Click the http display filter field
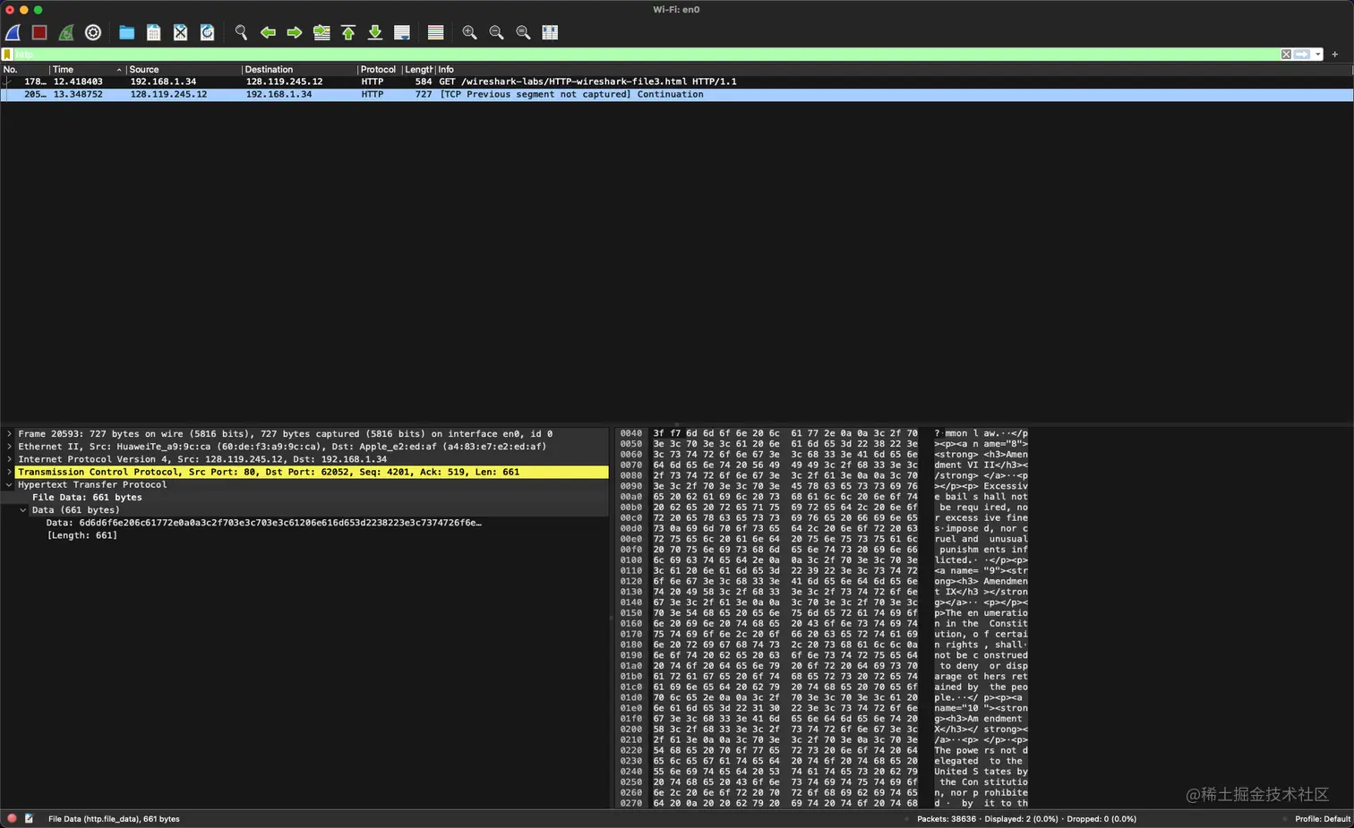The width and height of the screenshot is (1354, 828). (647, 55)
